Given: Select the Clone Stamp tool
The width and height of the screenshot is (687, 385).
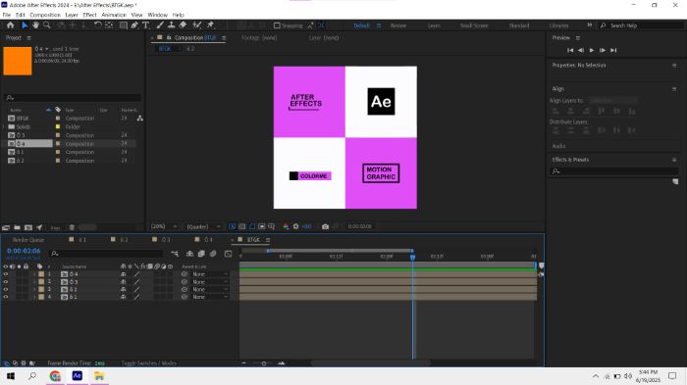Looking at the screenshot, I should click(172, 25).
